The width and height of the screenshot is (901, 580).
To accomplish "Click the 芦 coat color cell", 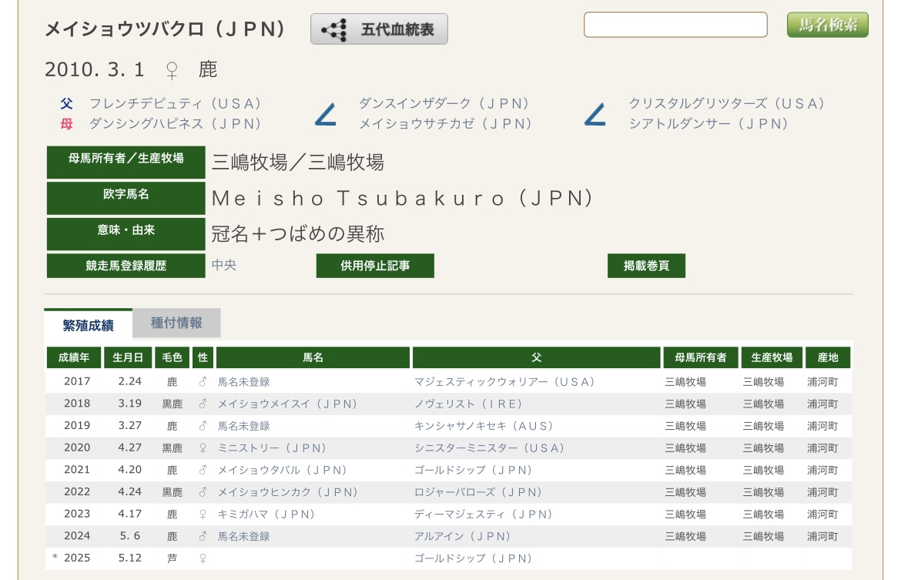I will click(172, 558).
